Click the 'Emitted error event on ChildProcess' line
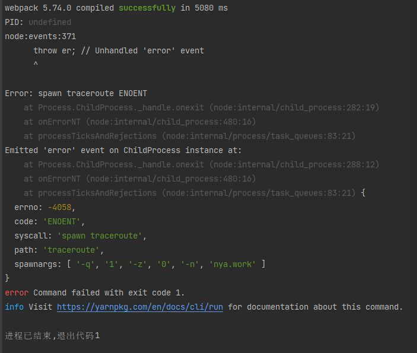417x353 pixels. point(123,150)
